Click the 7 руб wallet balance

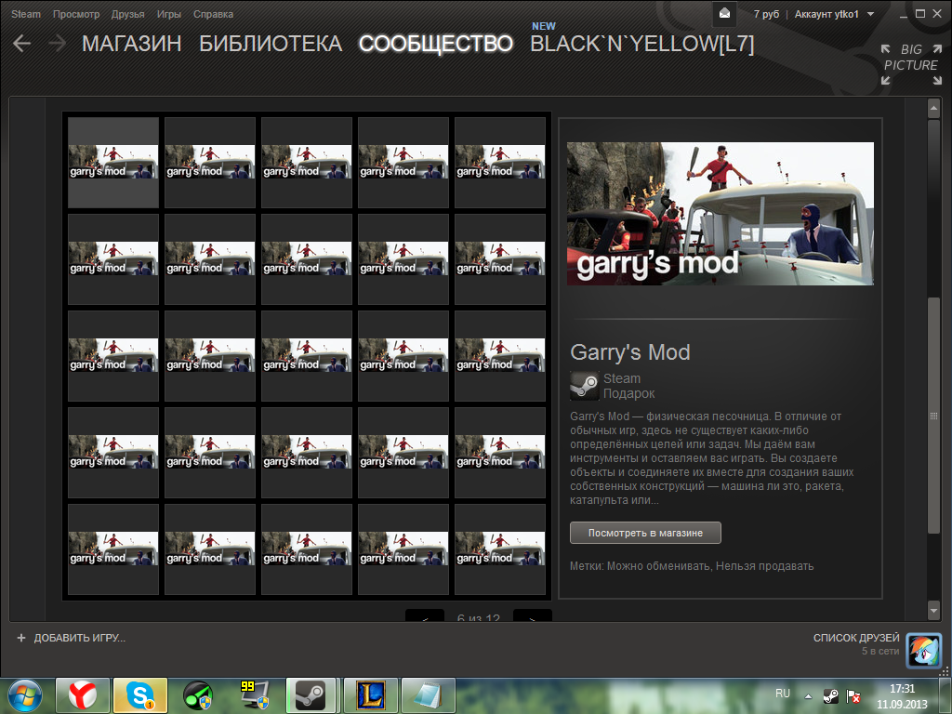tap(766, 14)
